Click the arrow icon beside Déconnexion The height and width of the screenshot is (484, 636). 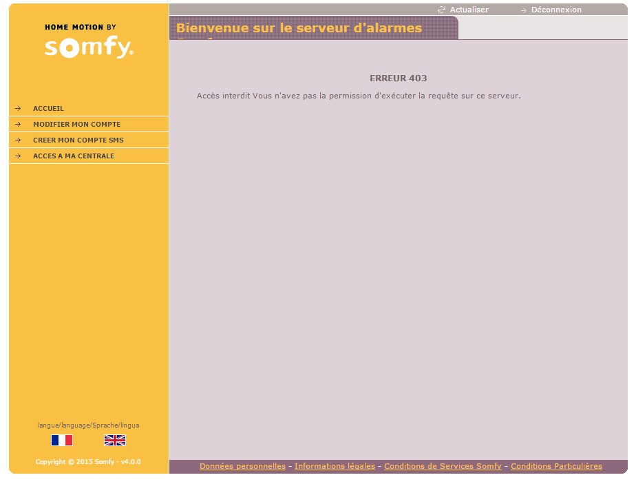tap(523, 10)
